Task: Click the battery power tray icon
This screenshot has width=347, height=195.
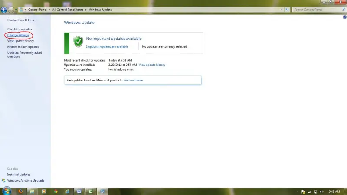Action: point(316,192)
